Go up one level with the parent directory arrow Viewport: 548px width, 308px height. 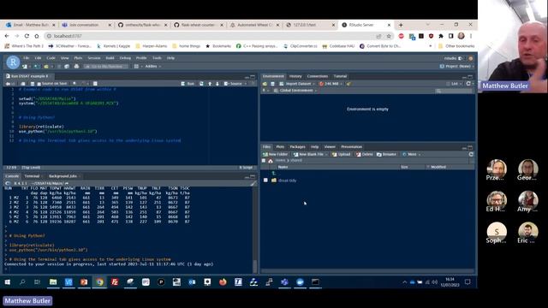[274, 173]
